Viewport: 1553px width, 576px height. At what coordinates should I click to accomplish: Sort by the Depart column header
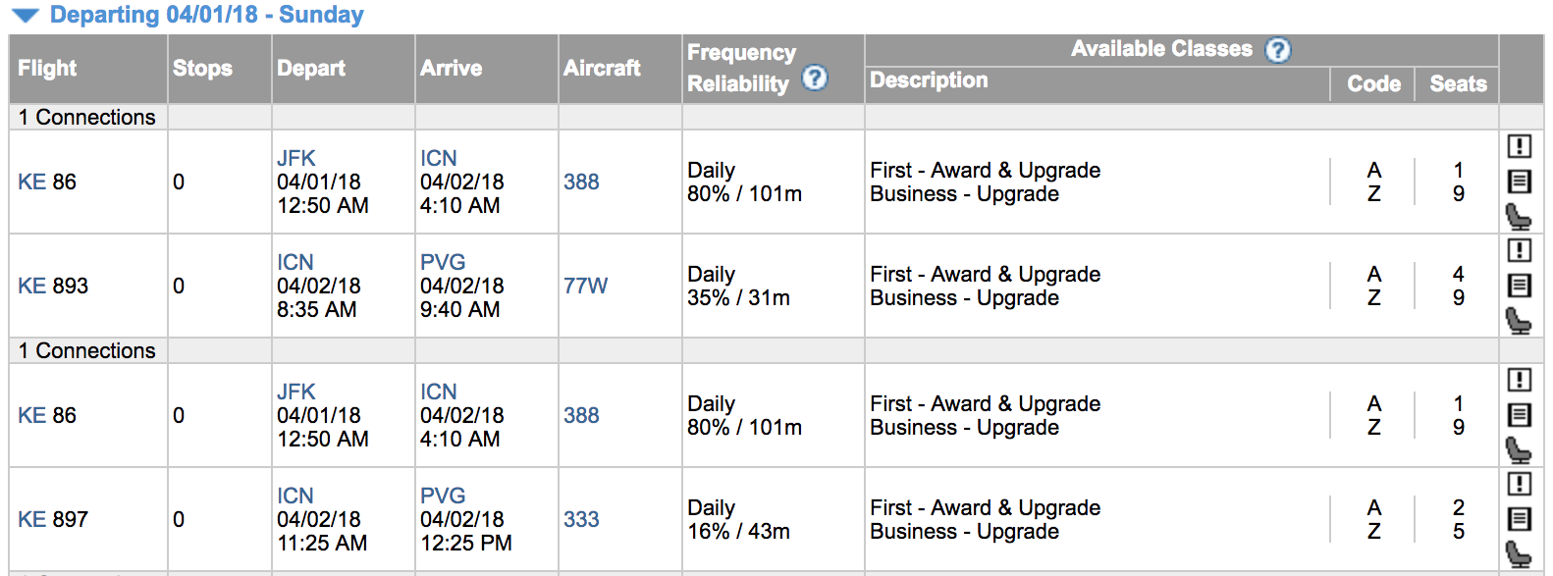[311, 69]
